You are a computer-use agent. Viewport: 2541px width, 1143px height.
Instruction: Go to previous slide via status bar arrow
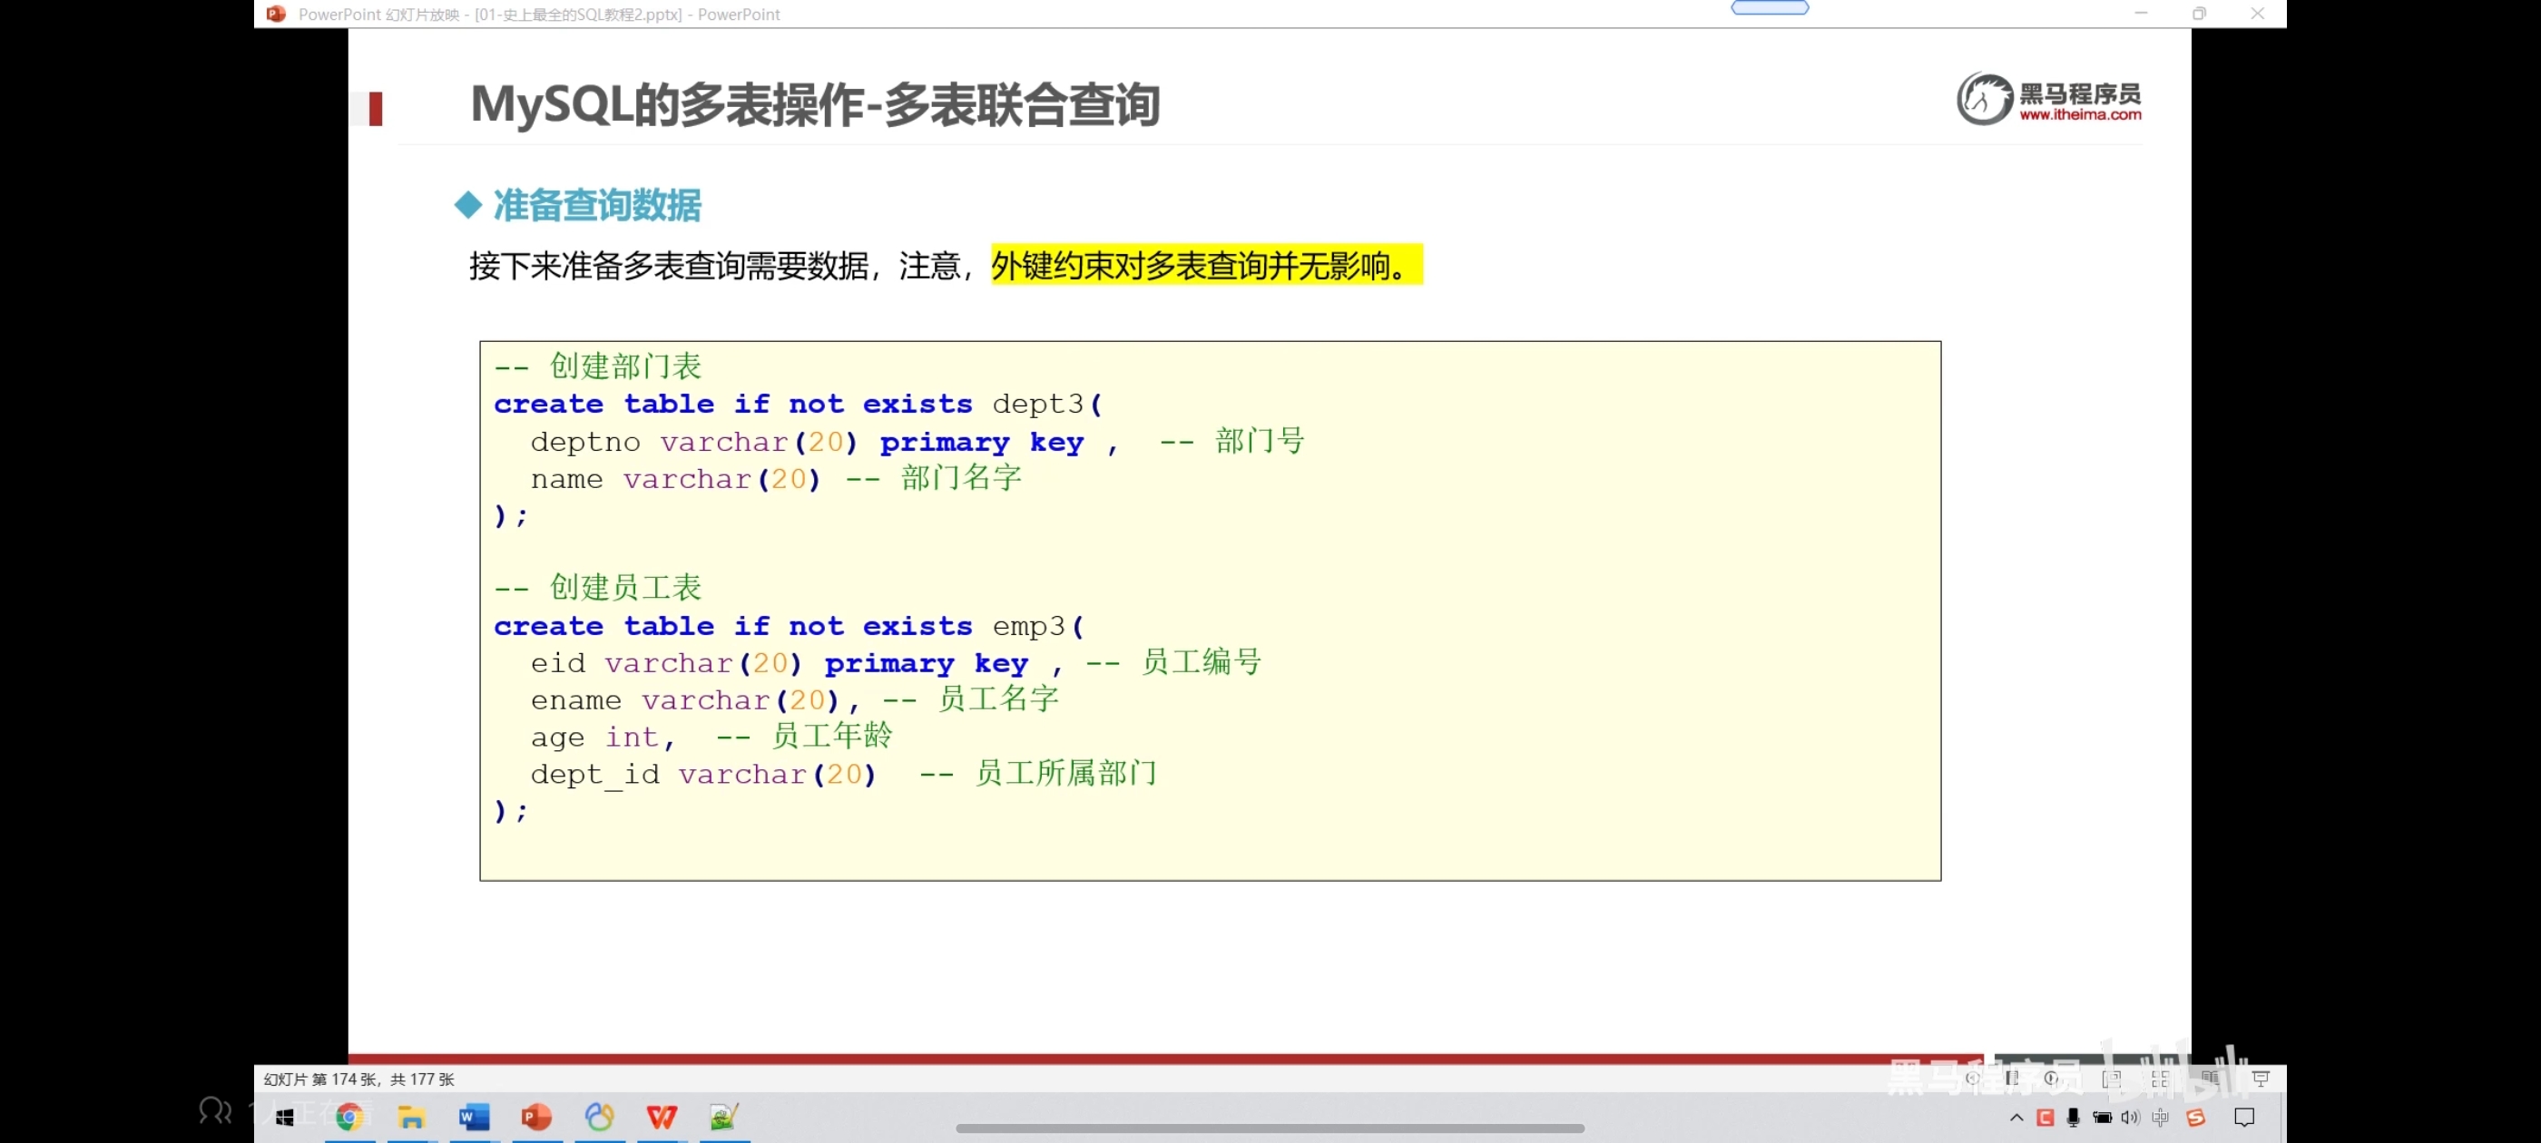coord(1972,1079)
